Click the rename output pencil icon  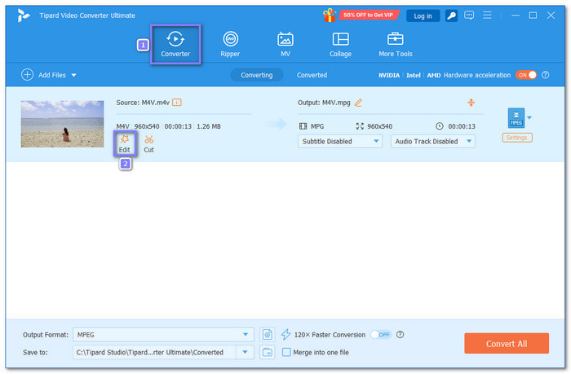click(x=358, y=103)
